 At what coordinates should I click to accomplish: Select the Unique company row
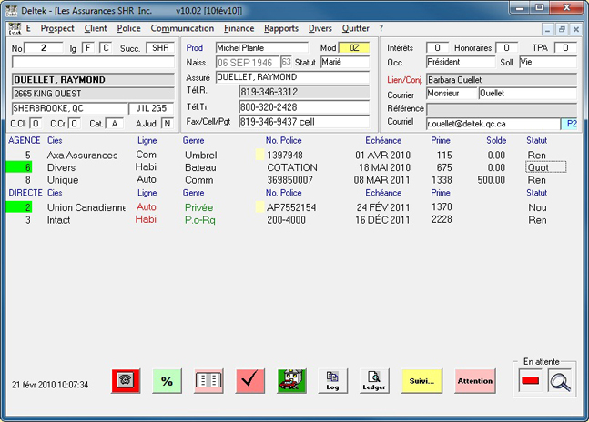[289, 180]
